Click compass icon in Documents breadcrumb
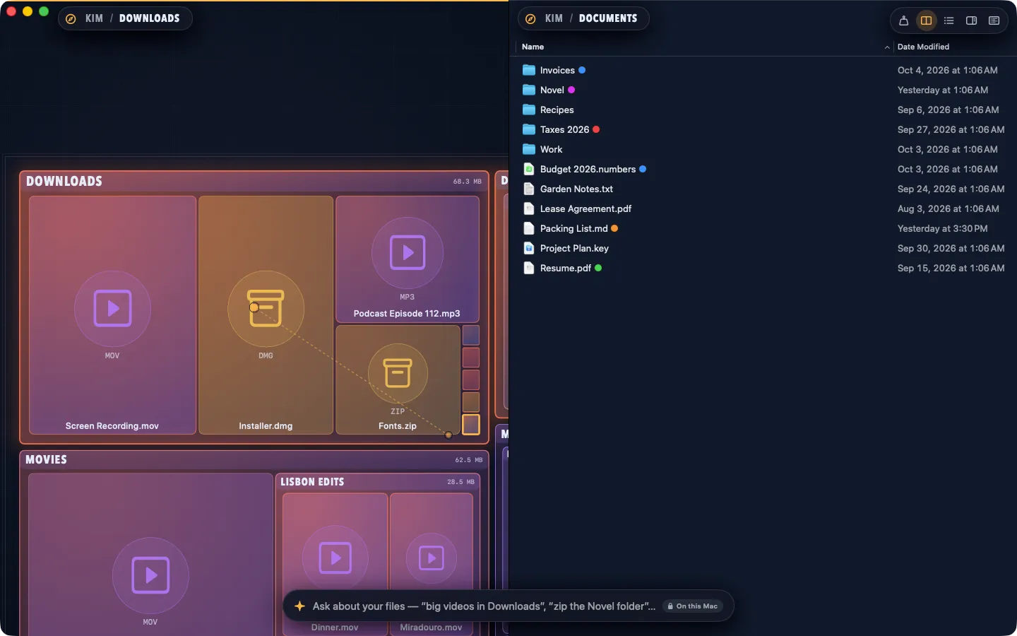Screen dimensions: 1017x636 [530, 19]
